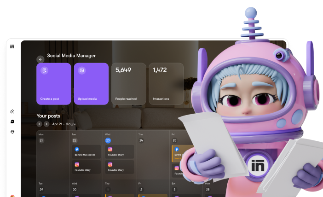323x197 pixels.
Task: Go to the previous date range in Your posts
Action: click(x=40, y=124)
